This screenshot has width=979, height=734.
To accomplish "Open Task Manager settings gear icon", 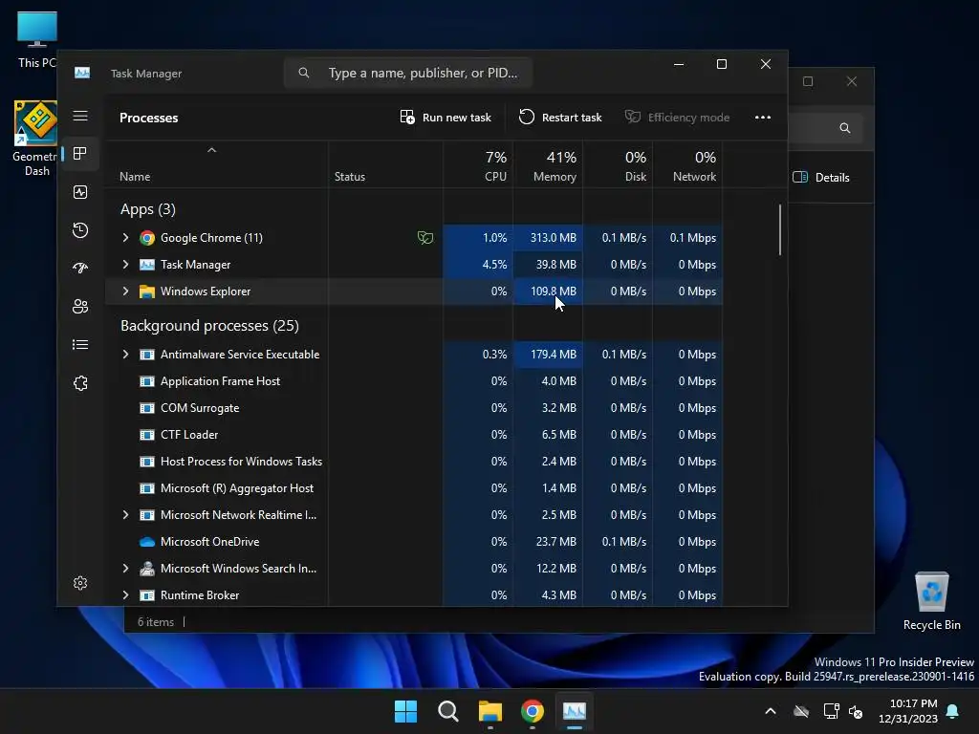I will [80, 583].
